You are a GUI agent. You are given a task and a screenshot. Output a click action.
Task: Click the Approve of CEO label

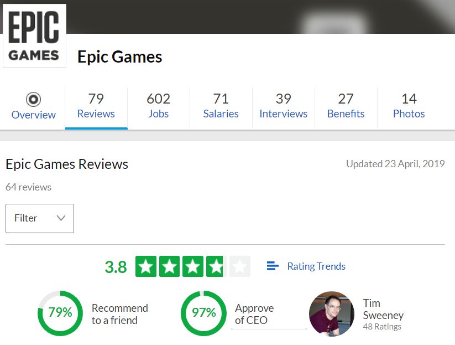click(254, 314)
